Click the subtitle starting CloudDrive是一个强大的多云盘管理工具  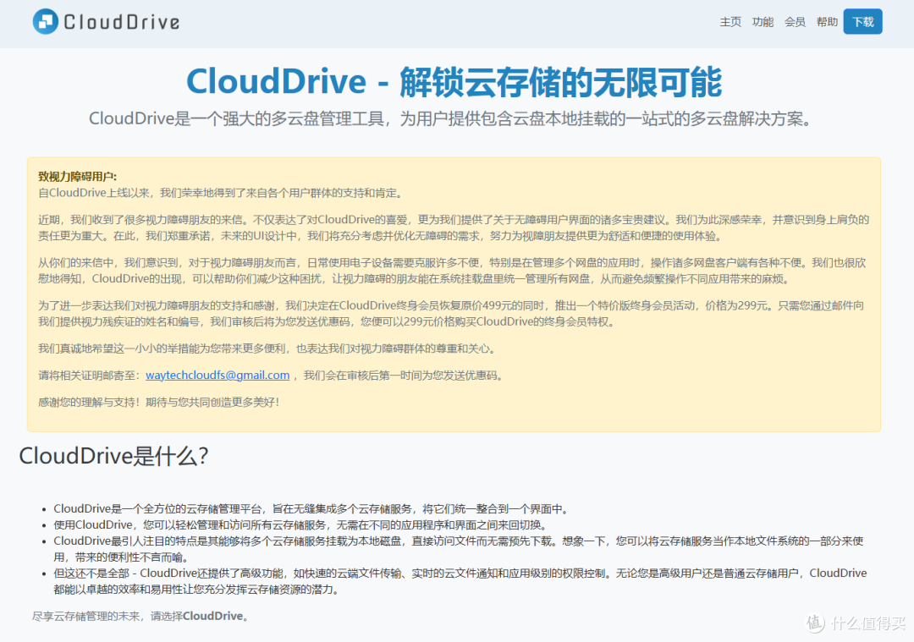(450, 119)
